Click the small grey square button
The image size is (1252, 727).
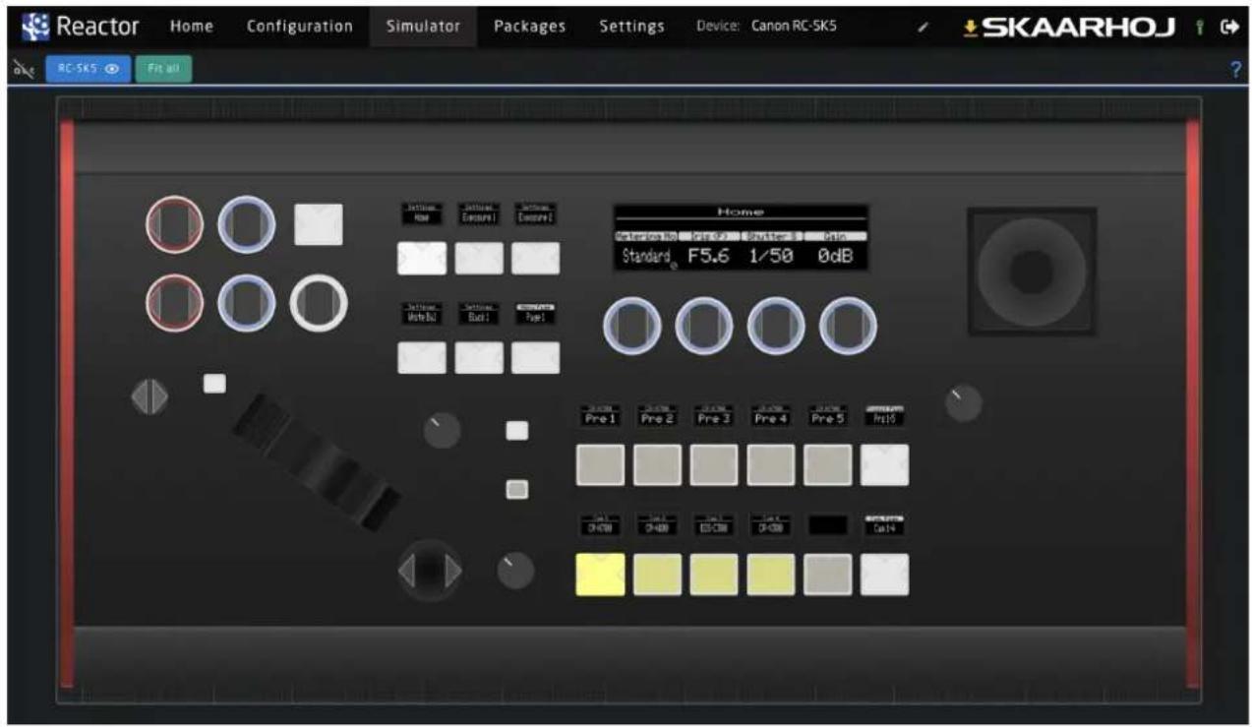pos(516,489)
